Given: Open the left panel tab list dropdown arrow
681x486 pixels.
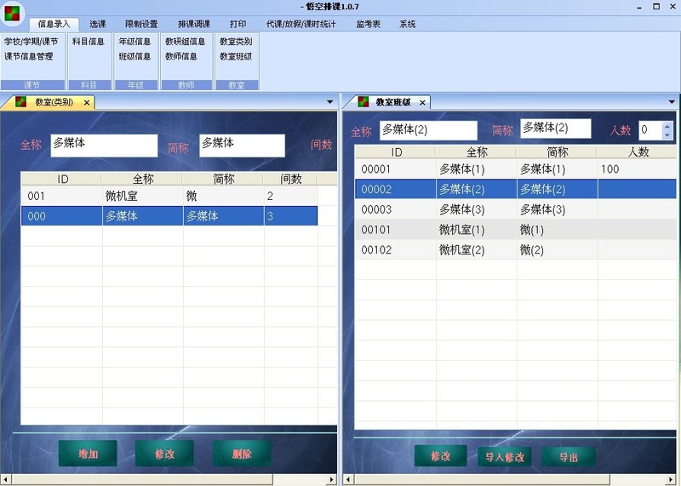Looking at the screenshot, I should pyautogui.click(x=330, y=102).
